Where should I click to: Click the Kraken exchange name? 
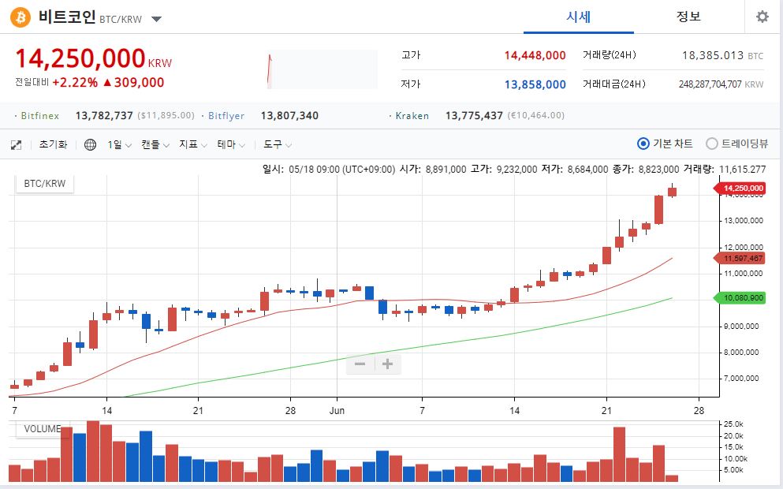412,116
